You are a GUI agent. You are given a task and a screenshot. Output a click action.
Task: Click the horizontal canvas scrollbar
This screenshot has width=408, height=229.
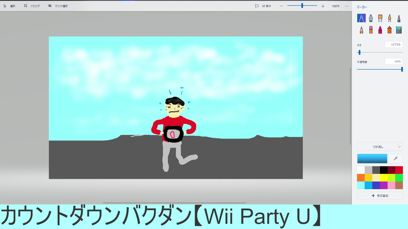pyautogui.click(x=174, y=203)
